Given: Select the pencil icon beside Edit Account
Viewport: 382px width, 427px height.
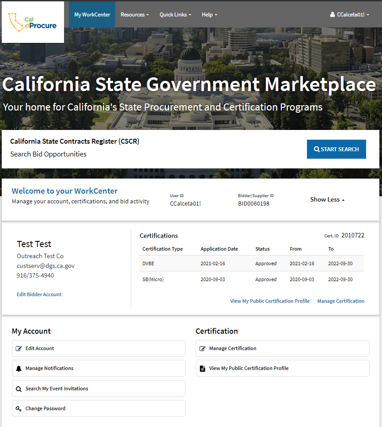Looking at the screenshot, I should (x=18, y=348).
